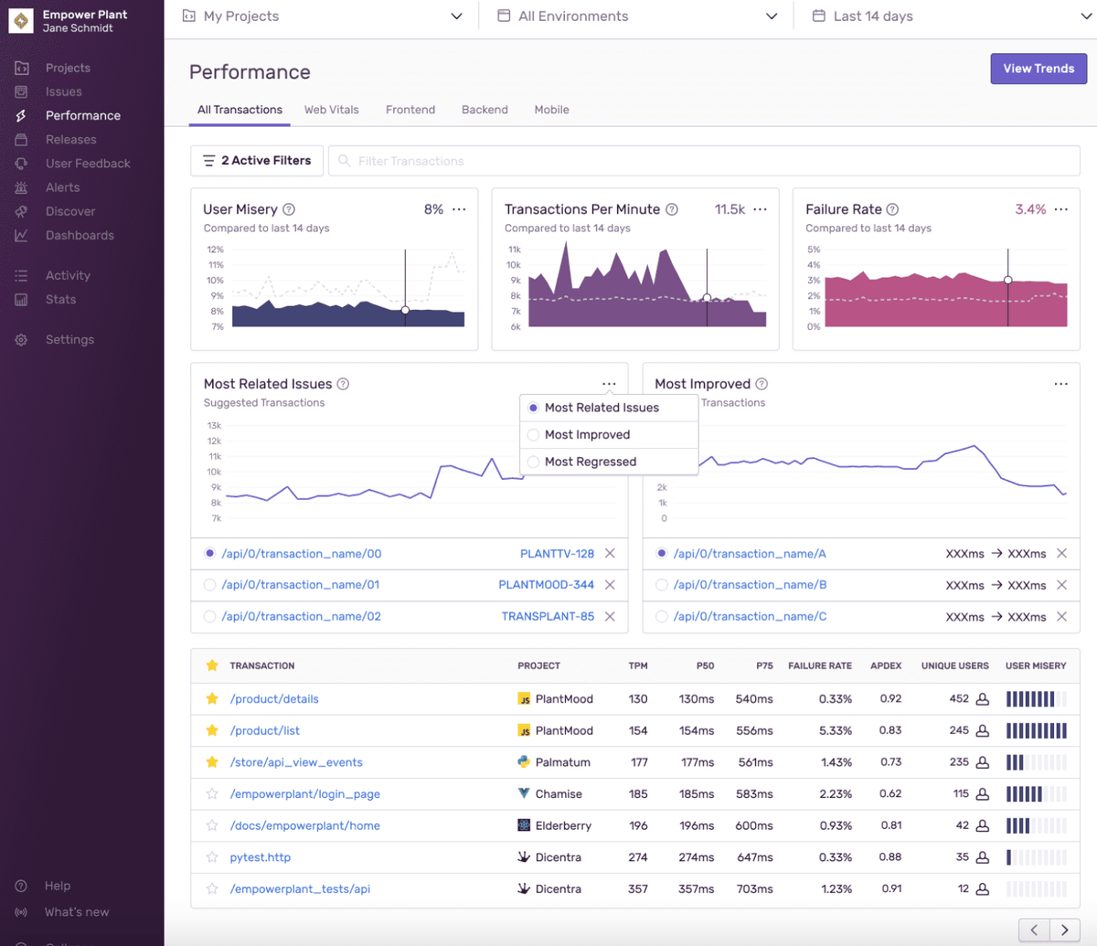The image size is (1097, 946).
Task: Click the User Misery help question icon
Action: (289, 209)
